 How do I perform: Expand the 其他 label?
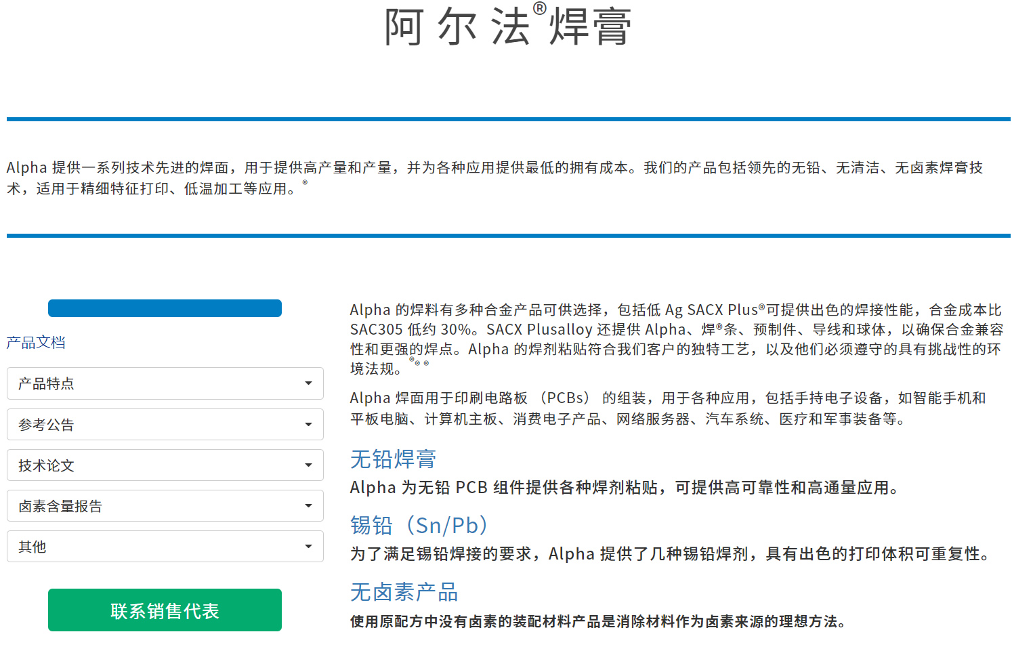(33, 547)
